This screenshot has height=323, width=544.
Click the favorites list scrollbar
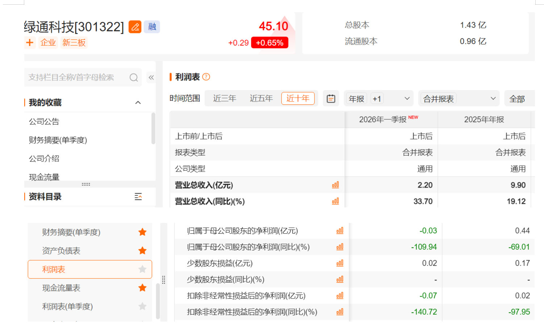click(153, 128)
